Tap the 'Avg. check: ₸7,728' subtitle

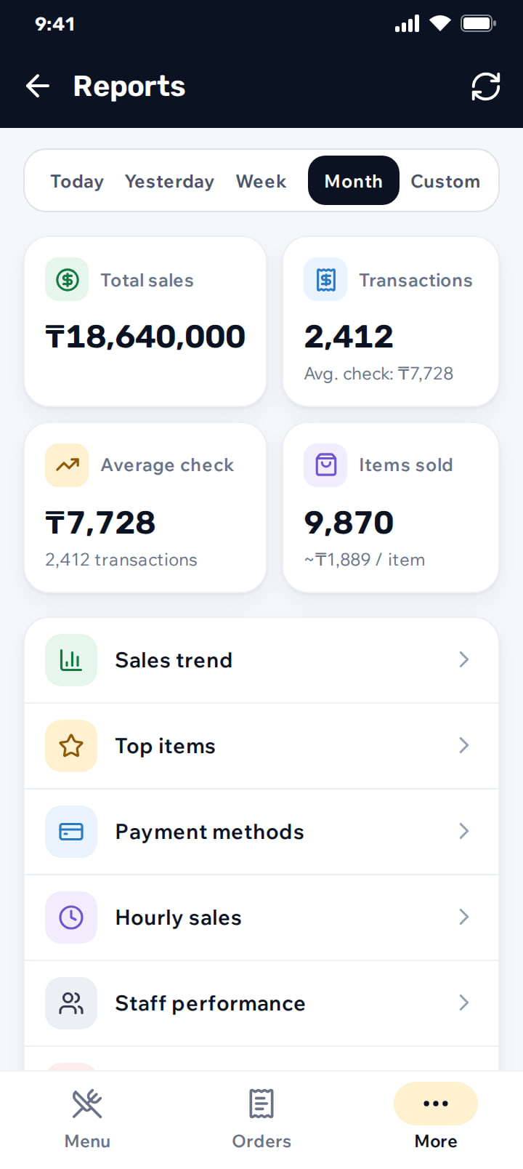[x=378, y=374]
